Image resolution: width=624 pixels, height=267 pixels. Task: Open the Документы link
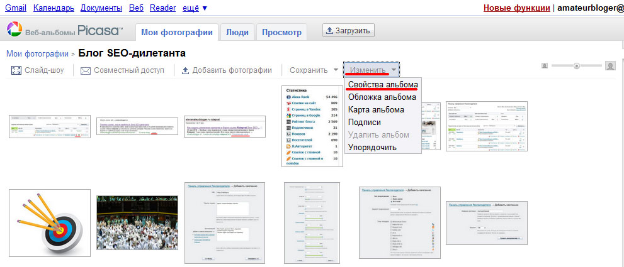point(101,8)
